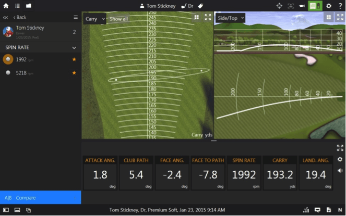Click the SPIN RATE data tile
346x216 pixels.
(244, 173)
